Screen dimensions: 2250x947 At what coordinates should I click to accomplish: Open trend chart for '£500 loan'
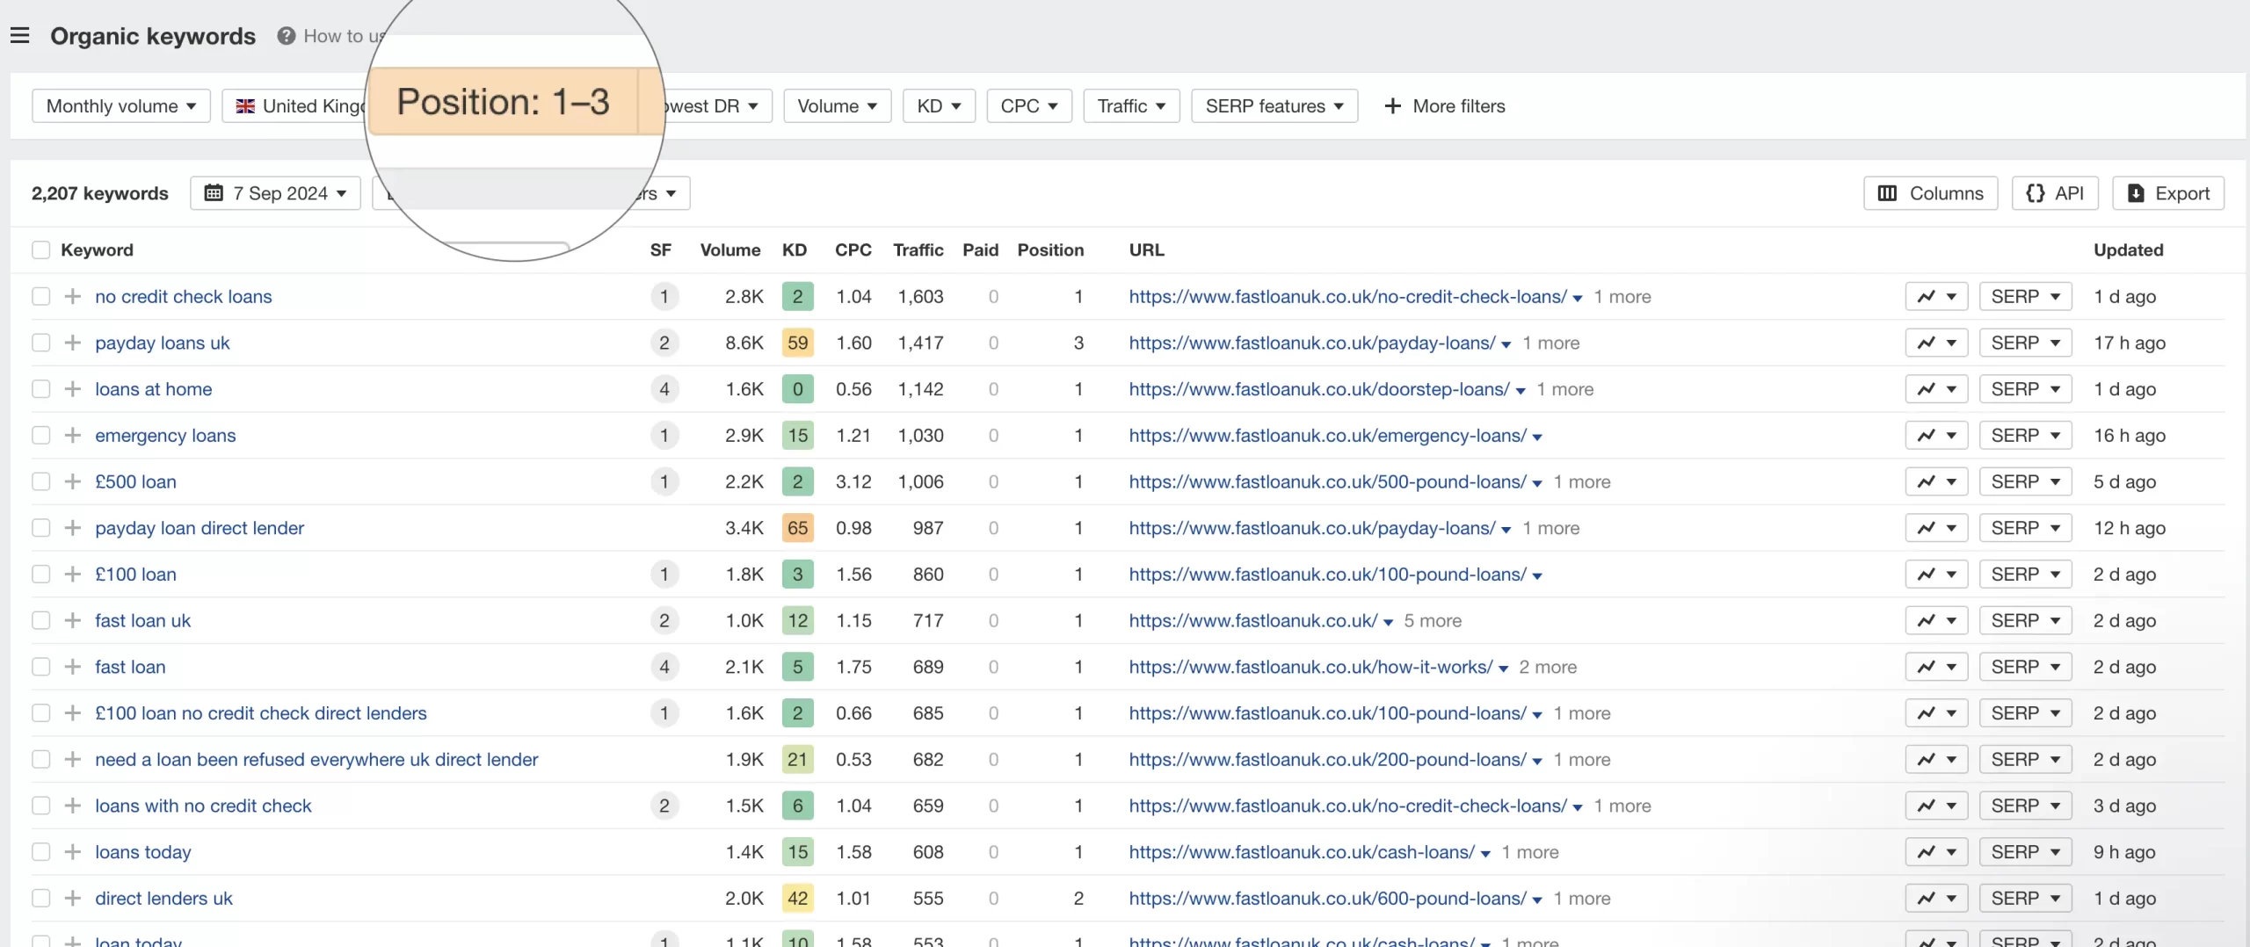coord(1936,482)
